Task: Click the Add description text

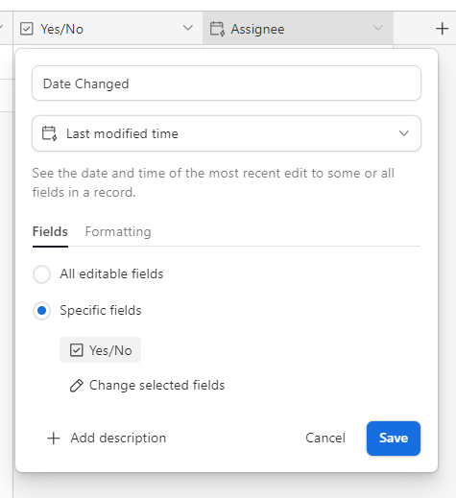Action: 118,439
